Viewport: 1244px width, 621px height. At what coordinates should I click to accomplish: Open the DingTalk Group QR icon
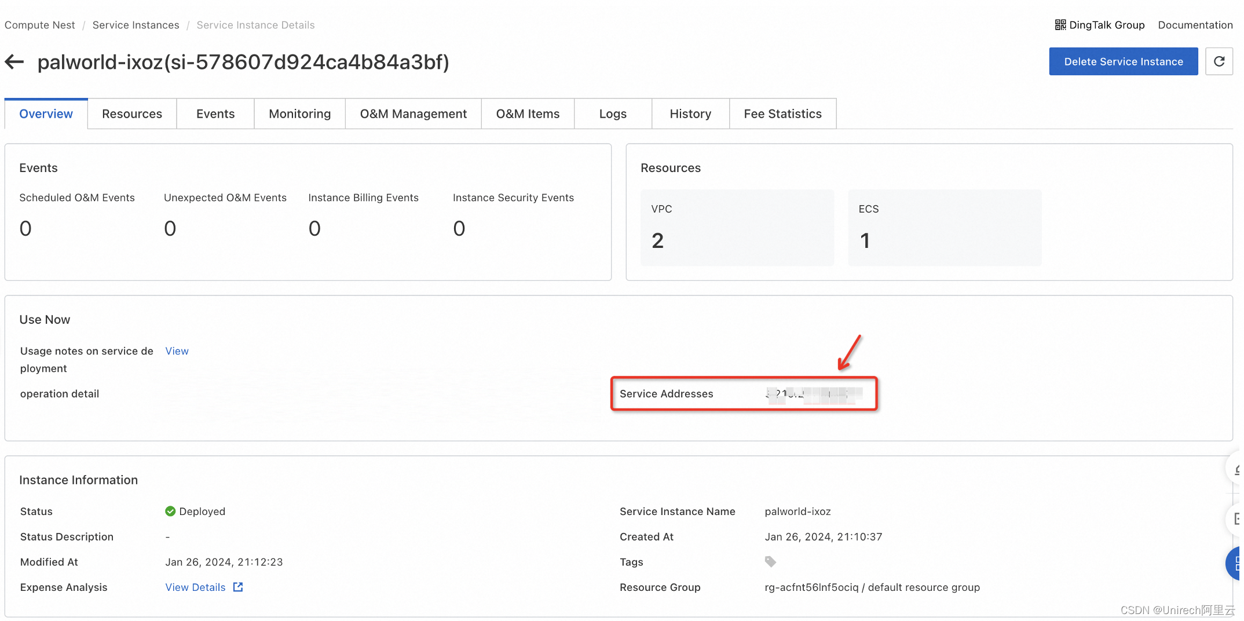[x=1060, y=25]
